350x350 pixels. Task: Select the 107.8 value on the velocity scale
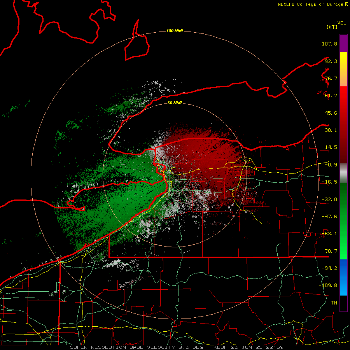tap(329, 44)
